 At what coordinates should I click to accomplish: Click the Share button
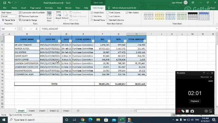(x=211, y=8)
